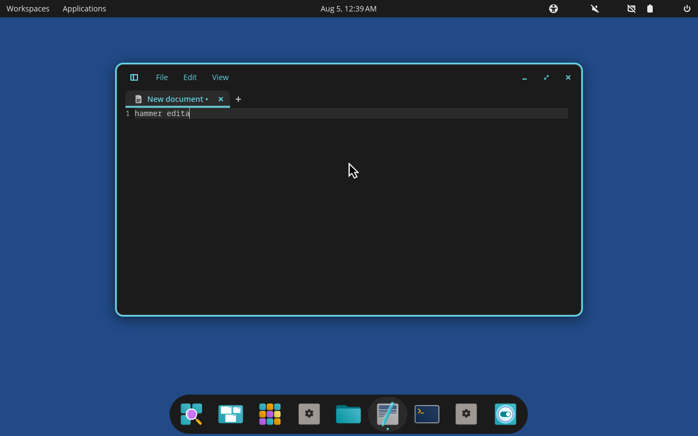Click line number 1 in the gutter

(x=128, y=113)
